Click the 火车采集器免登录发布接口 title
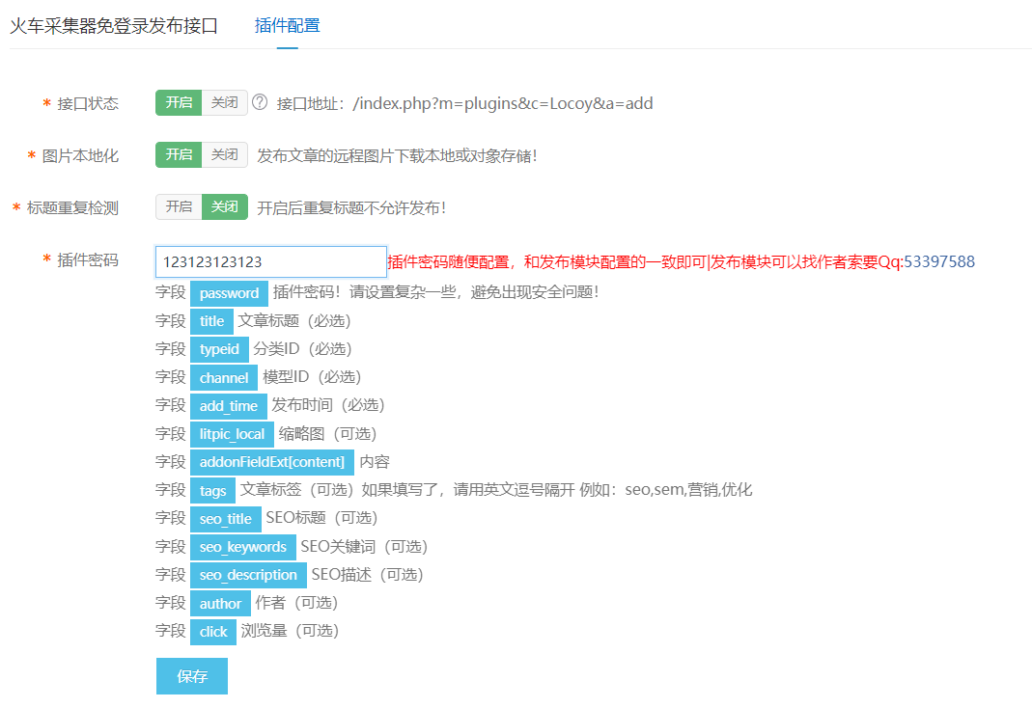 pos(114,26)
